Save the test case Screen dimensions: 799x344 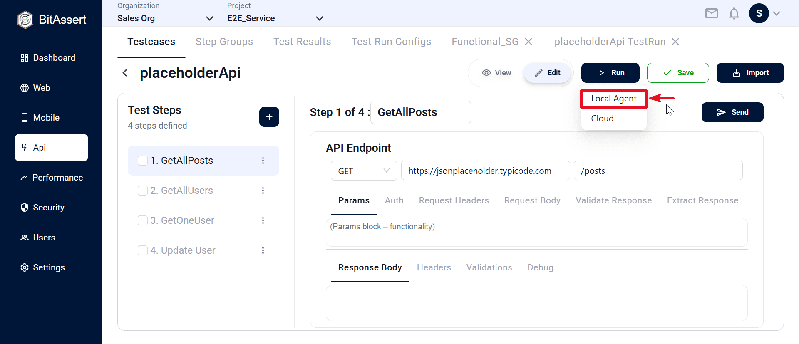(x=678, y=73)
